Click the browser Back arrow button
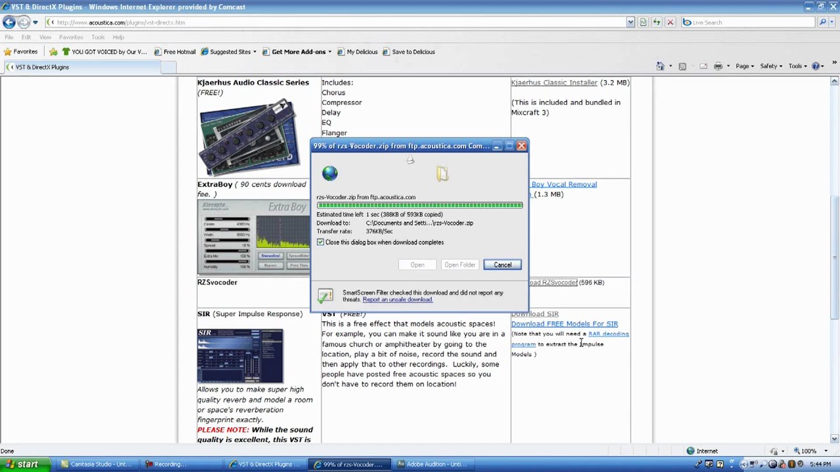The image size is (840, 472). pyautogui.click(x=9, y=22)
